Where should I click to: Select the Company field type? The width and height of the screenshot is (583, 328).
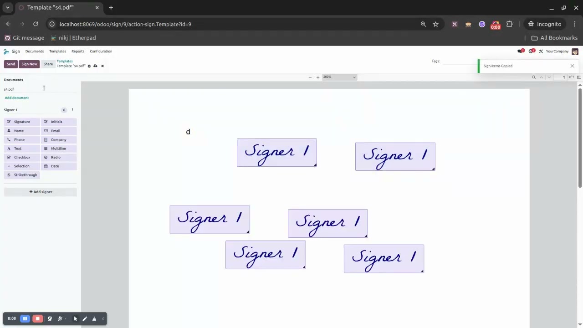point(59,140)
